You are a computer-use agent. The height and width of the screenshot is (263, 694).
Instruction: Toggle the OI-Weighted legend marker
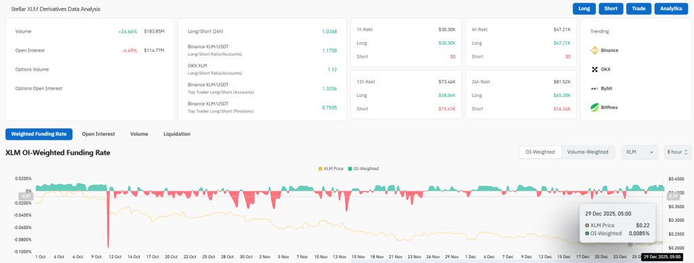point(350,169)
